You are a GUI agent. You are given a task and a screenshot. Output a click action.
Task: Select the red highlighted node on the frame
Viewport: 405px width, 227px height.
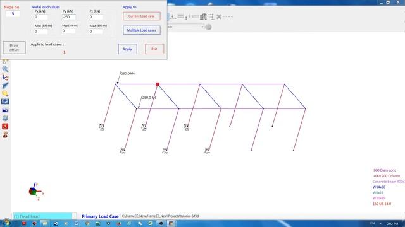click(x=158, y=84)
